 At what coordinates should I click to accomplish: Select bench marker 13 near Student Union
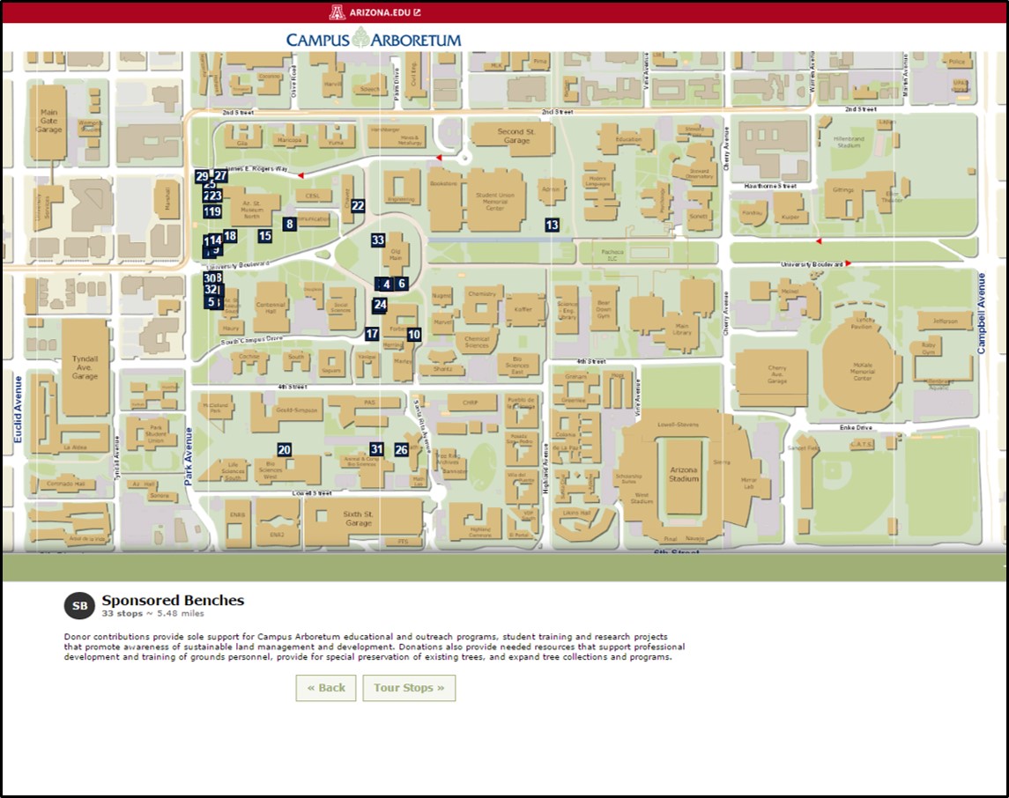[x=552, y=225]
